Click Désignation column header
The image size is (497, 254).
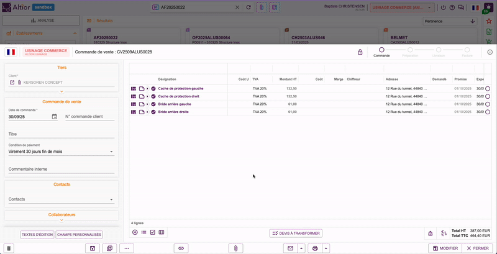(167, 79)
